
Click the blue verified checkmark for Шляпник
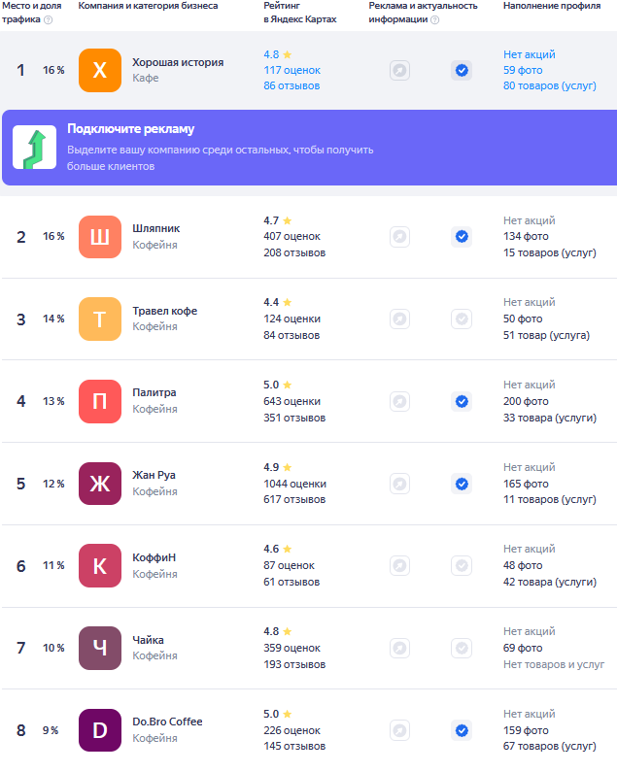coord(462,236)
